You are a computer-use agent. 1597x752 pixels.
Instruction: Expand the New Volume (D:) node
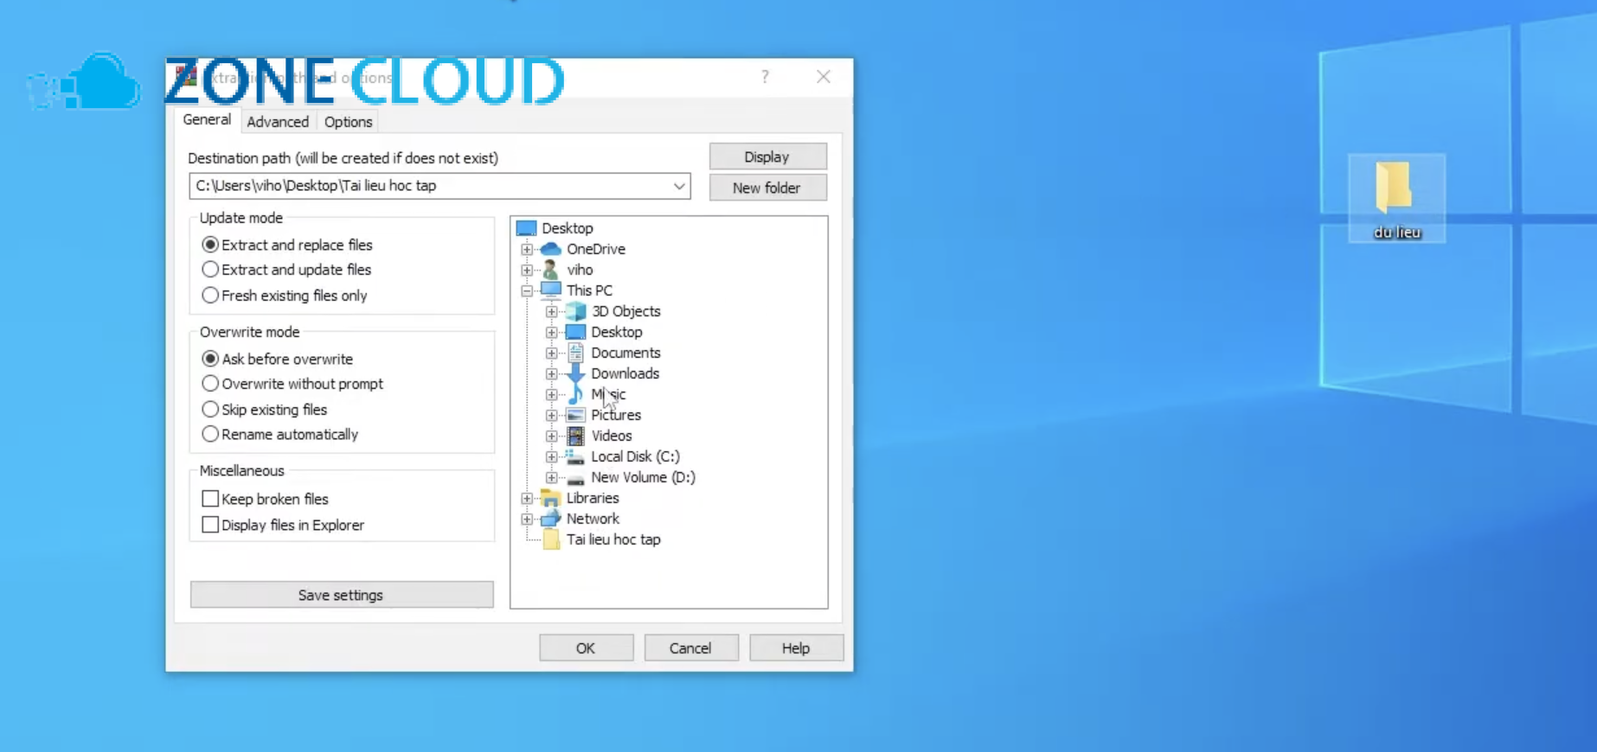551,477
